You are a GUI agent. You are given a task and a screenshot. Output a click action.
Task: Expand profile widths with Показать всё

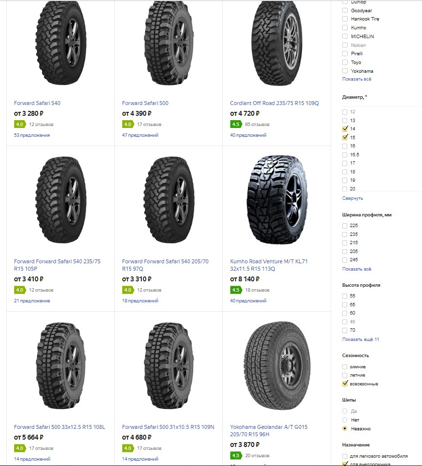356,269
